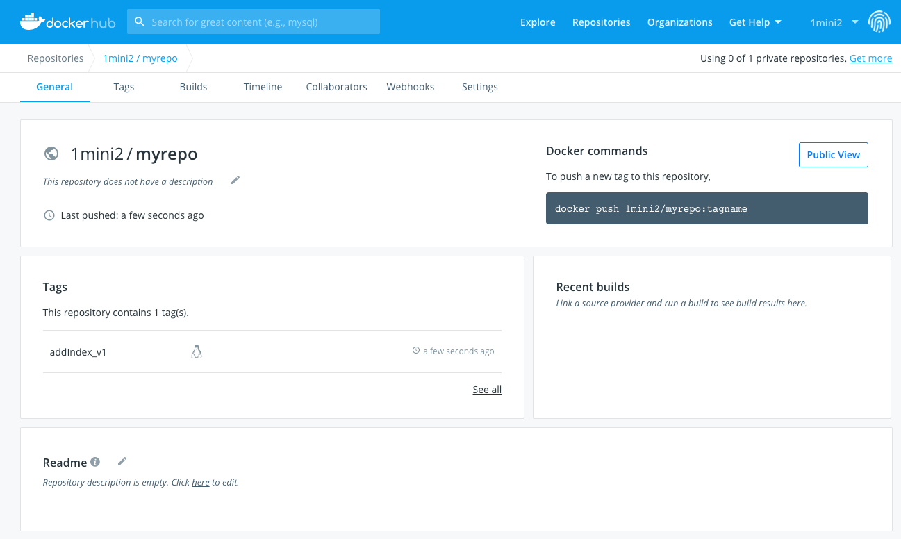Open the 1mini2 account dropdown

click(834, 22)
